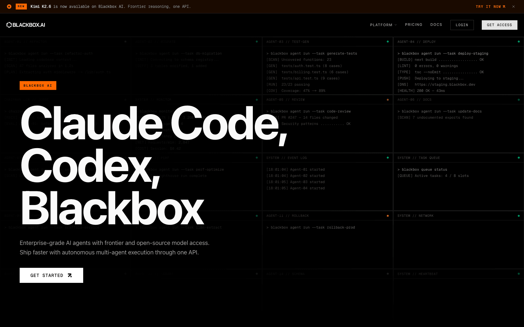Viewport: 524px width, 327px height.
Task: Click the Get Access button
Action: pyautogui.click(x=499, y=25)
